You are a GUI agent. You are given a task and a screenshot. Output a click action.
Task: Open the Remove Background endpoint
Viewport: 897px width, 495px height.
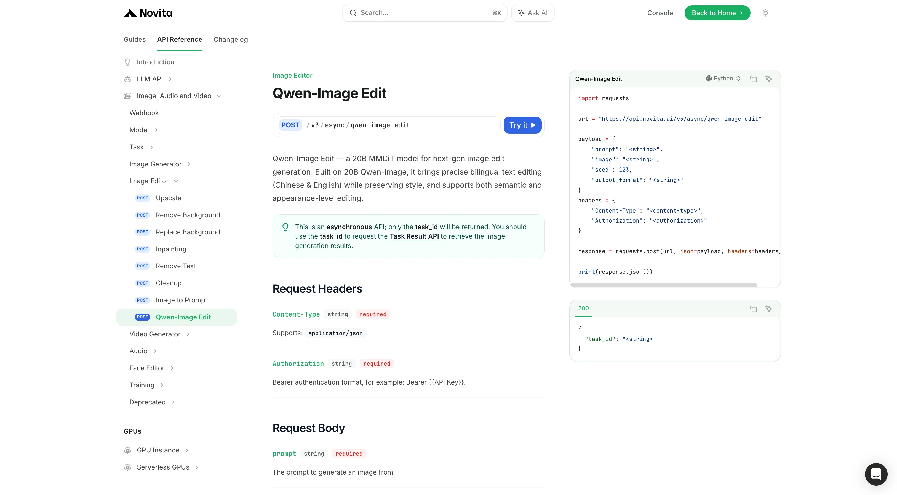tap(188, 215)
